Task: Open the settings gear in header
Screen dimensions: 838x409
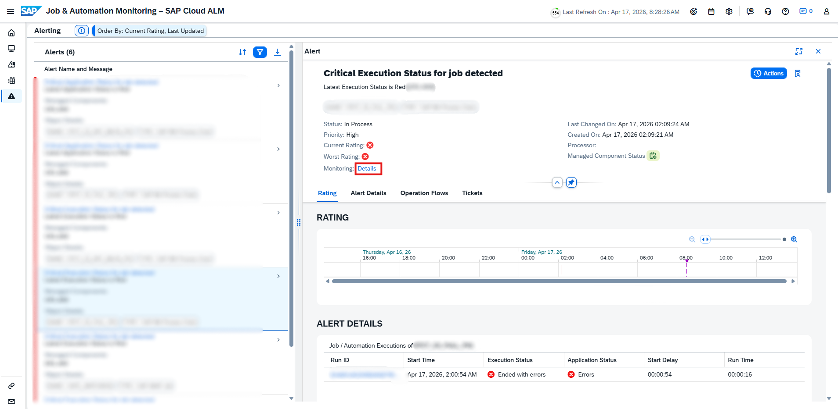Action: pyautogui.click(x=729, y=12)
